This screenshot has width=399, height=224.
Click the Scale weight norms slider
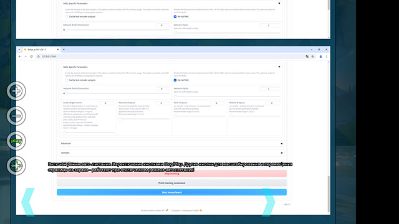pyautogui.click(x=89, y=133)
